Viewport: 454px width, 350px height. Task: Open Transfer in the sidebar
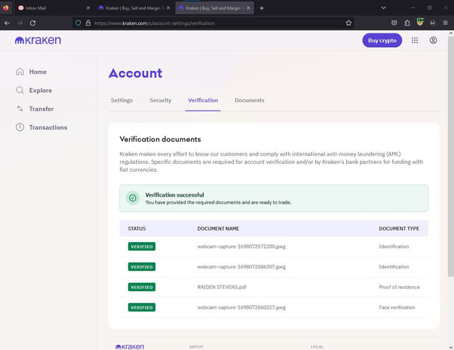[x=41, y=109]
